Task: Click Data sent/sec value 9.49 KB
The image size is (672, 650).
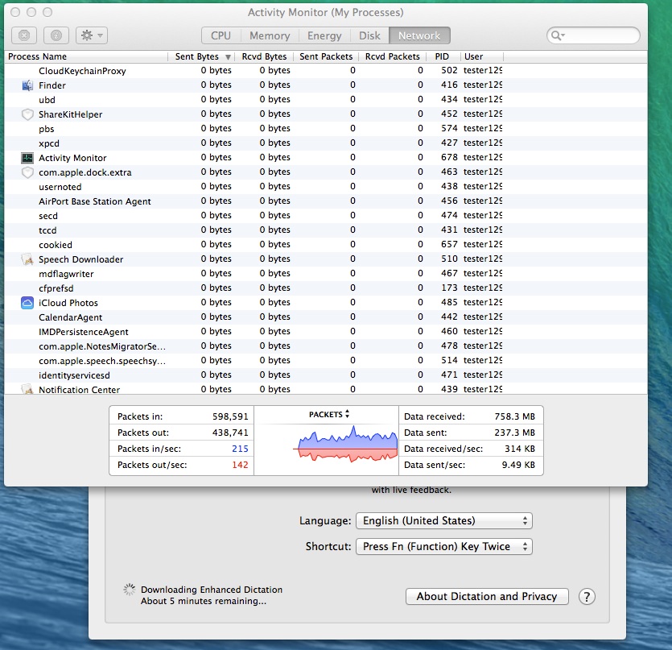Action: point(518,465)
